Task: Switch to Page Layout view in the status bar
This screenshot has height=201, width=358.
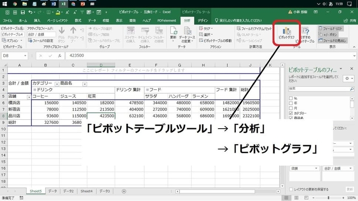Action: (296, 198)
